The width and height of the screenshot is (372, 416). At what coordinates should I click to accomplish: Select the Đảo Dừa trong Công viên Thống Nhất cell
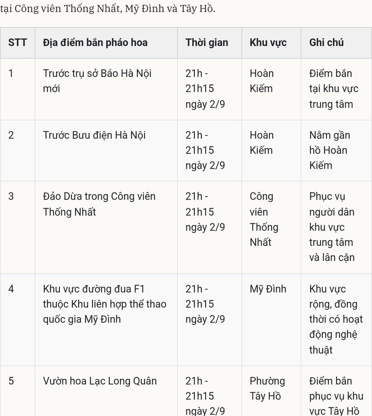point(106,228)
